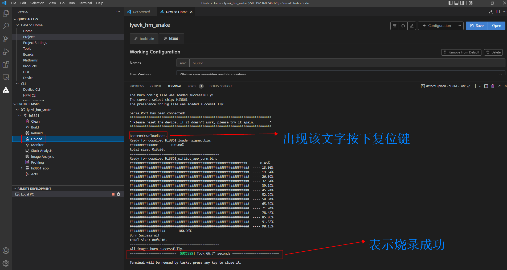Expand the hi3861_app node
The image size is (507, 270).
(x=22, y=168)
